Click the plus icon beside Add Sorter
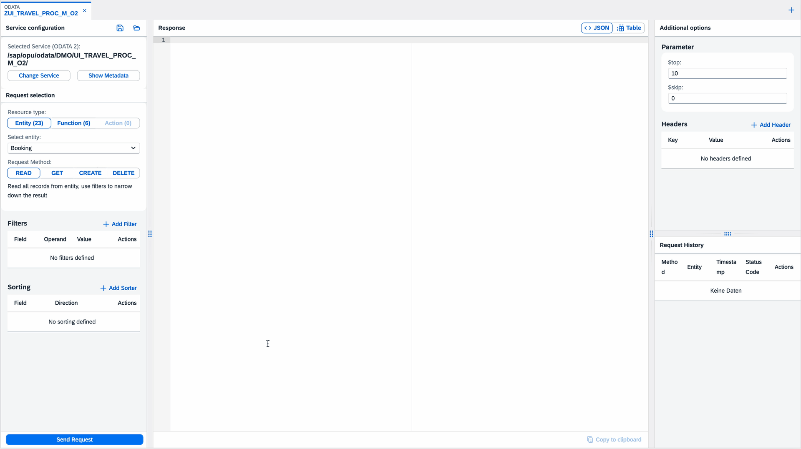 click(103, 288)
